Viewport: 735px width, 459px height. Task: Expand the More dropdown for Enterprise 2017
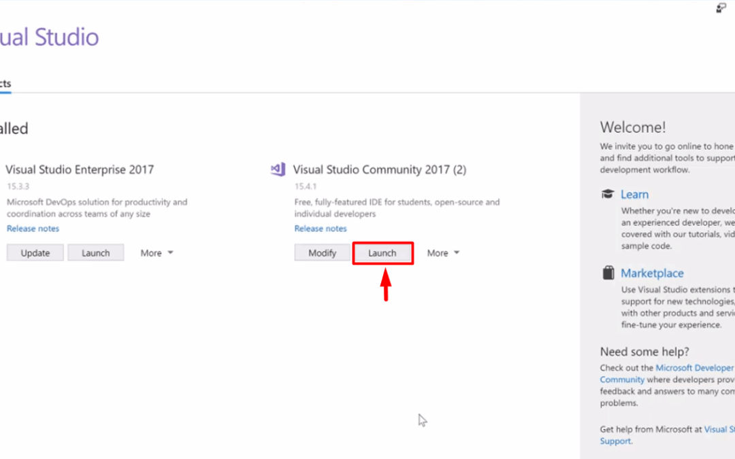(157, 253)
